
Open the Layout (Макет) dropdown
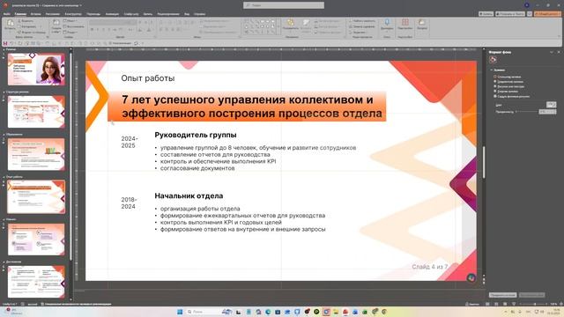tap(70, 21)
